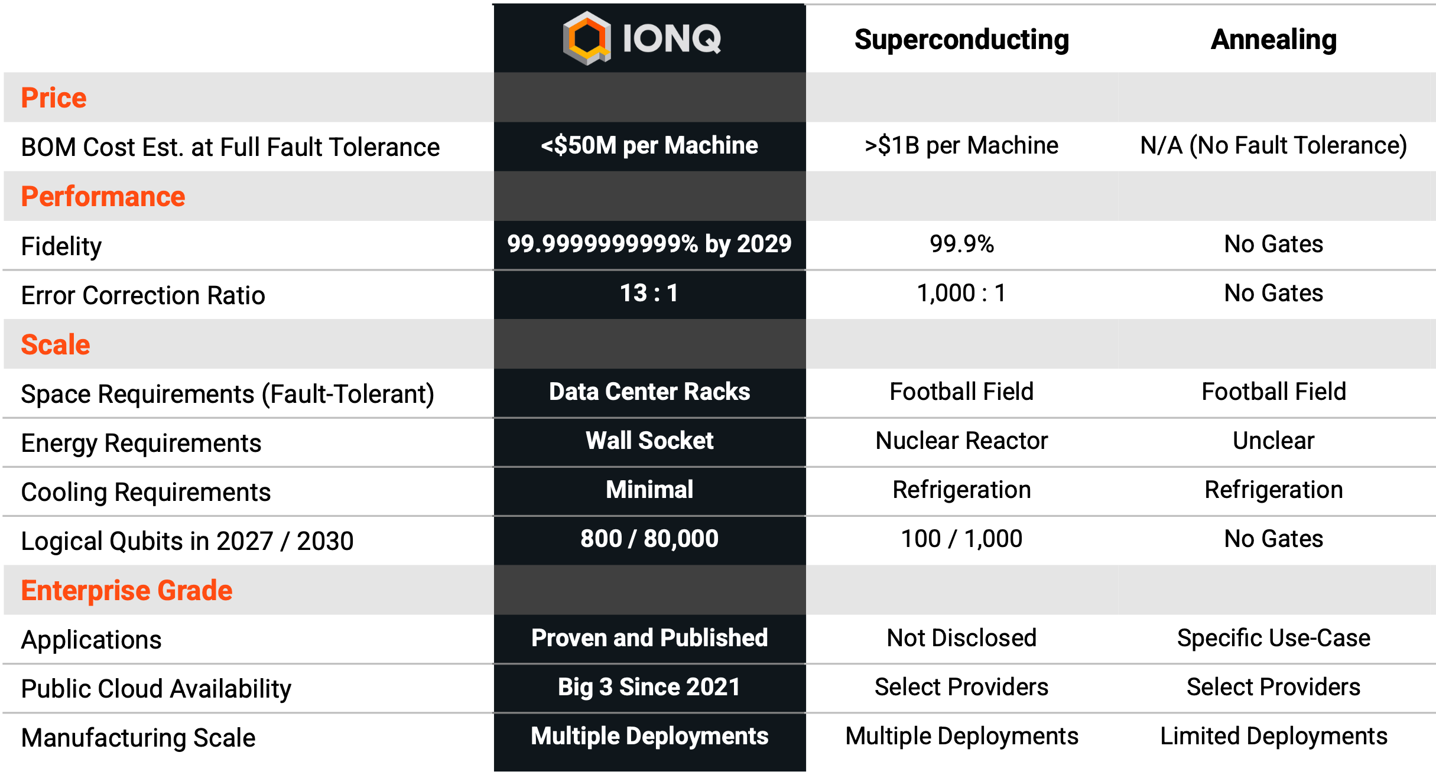Click the 'Proven and Published' cell
Viewport: 1436px width, 775px height.
[649, 638]
